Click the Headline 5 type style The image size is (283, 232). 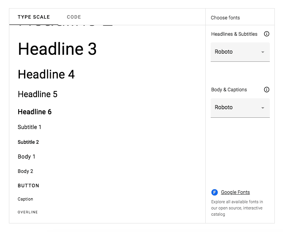[38, 94]
